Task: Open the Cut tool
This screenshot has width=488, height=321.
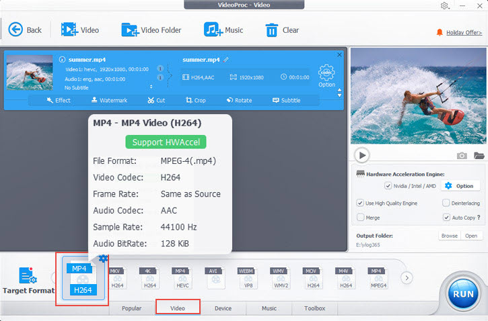Action: [x=156, y=100]
